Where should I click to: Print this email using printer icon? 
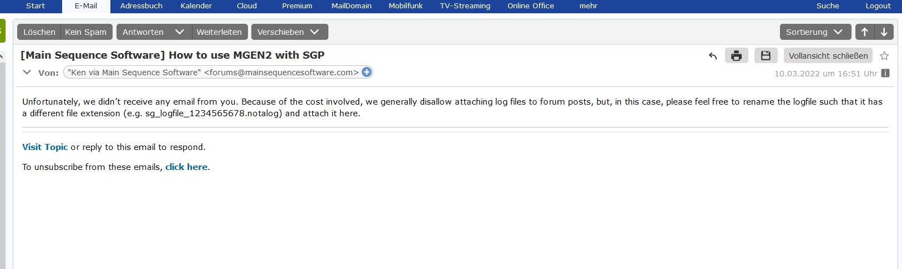(x=736, y=56)
